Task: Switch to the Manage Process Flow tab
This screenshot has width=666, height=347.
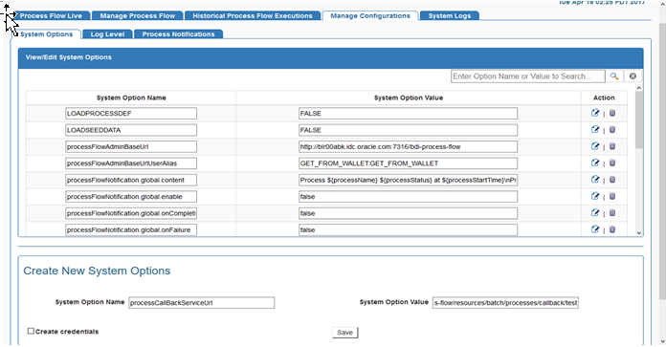Action: click(137, 15)
